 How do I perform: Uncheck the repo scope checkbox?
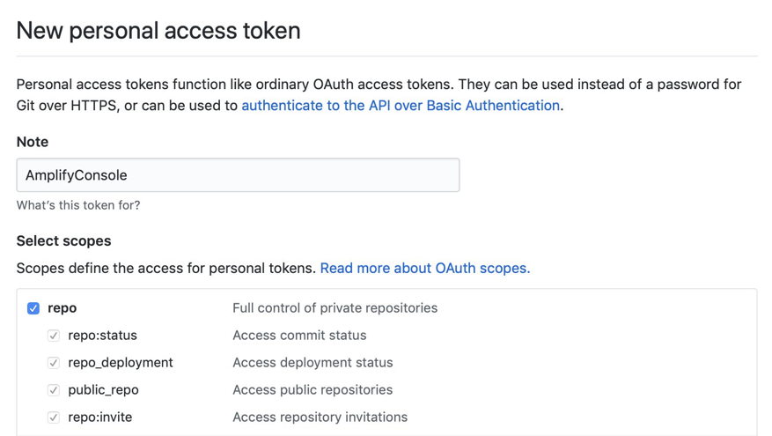[x=33, y=308]
